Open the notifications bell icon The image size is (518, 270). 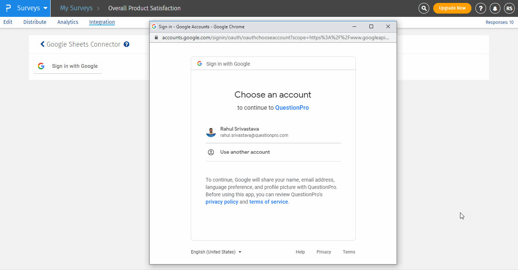[495, 8]
